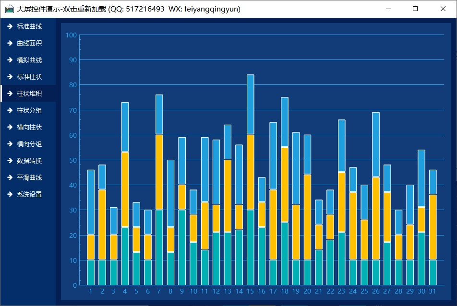Select the blue top segment of bar 15
This screenshot has width=457, height=306.
250,105
